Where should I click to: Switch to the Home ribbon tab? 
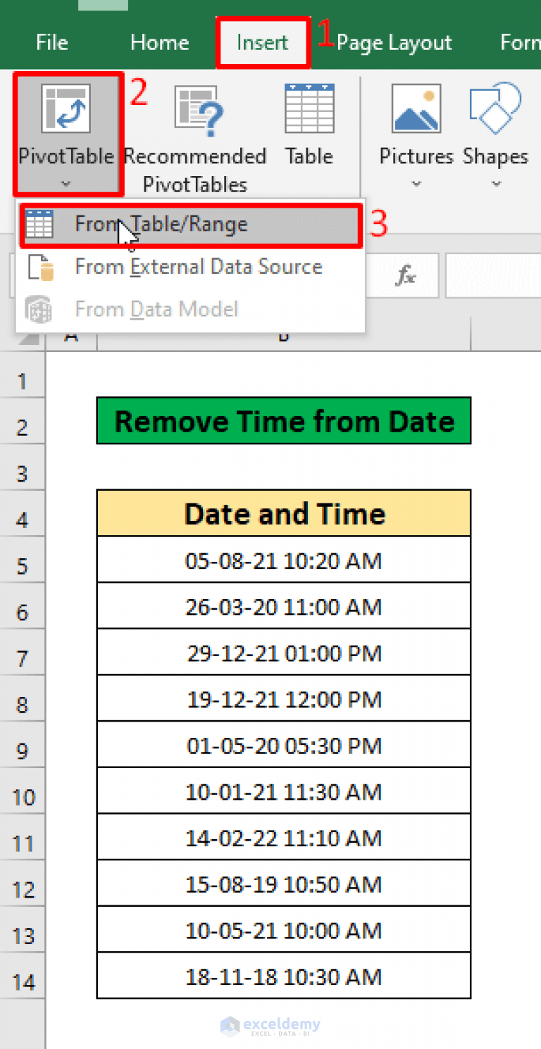point(159,42)
